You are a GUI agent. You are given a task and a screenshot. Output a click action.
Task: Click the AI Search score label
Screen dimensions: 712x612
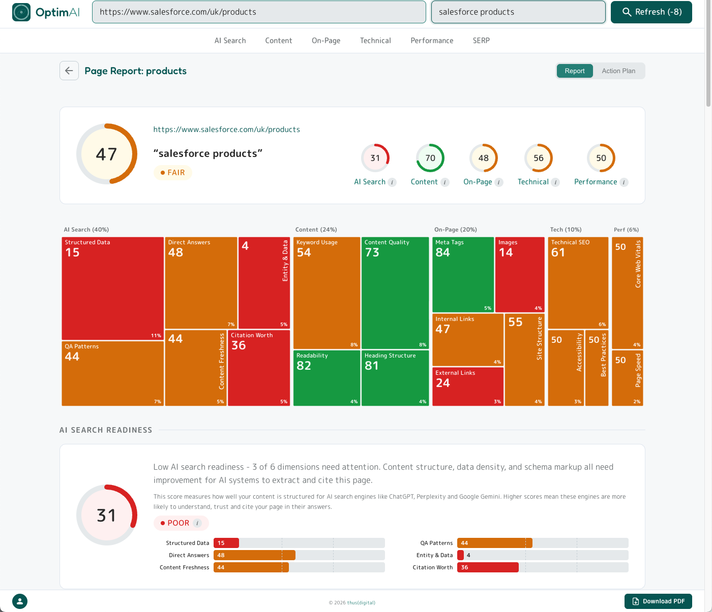click(x=370, y=182)
